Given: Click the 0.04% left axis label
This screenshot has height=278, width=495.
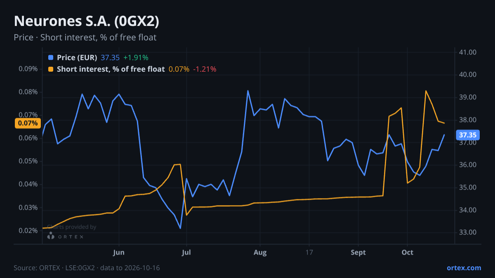Looking at the screenshot, I should tap(28, 184).
